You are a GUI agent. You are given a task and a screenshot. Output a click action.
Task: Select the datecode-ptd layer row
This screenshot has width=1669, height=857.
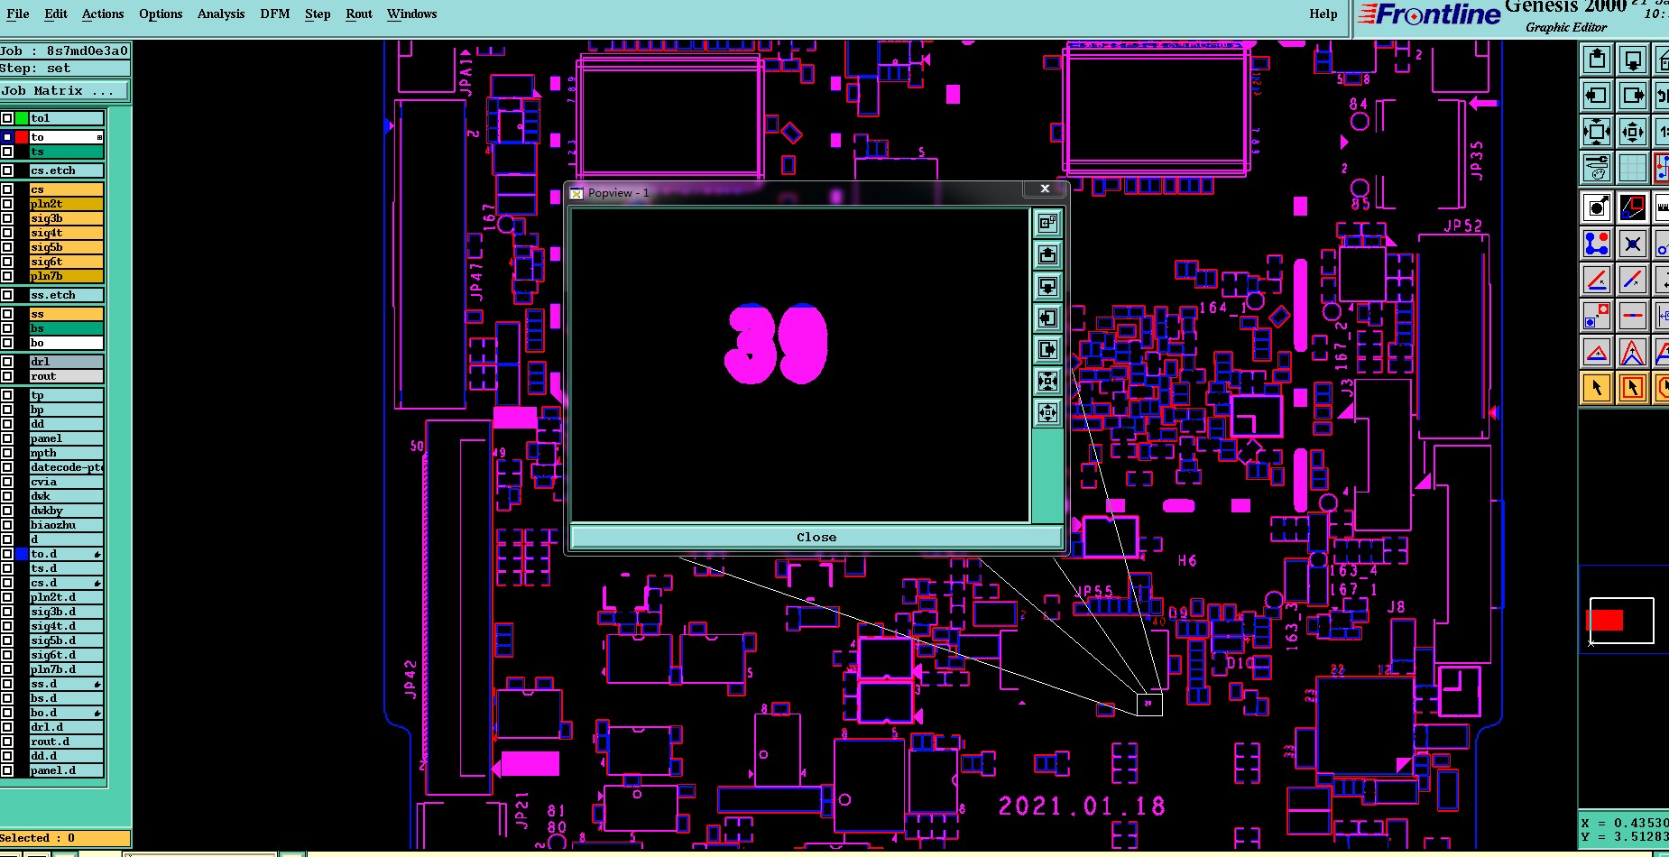[x=66, y=467]
